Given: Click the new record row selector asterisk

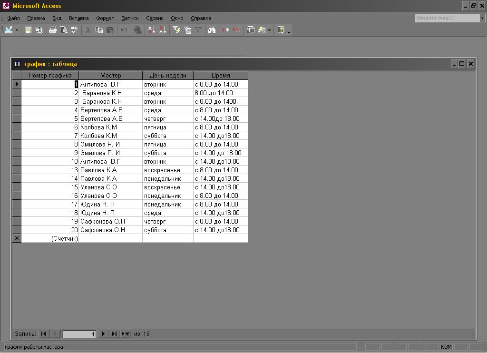Looking at the screenshot, I should [17, 239].
